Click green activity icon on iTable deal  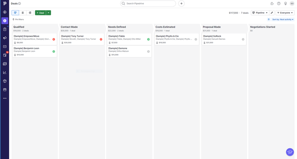tap(148, 39)
